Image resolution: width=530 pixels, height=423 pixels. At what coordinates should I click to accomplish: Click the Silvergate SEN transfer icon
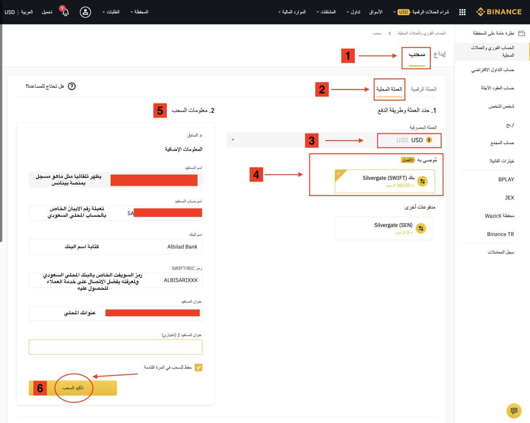(421, 229)
